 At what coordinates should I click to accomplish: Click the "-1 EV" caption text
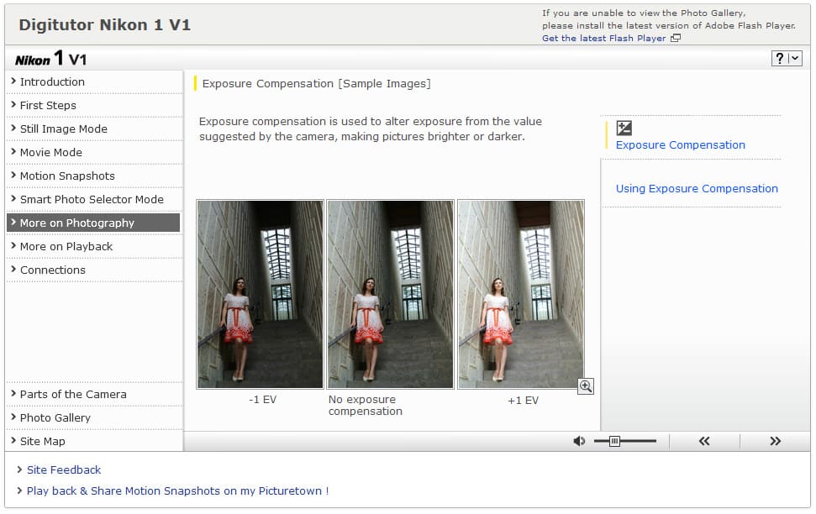262,400
